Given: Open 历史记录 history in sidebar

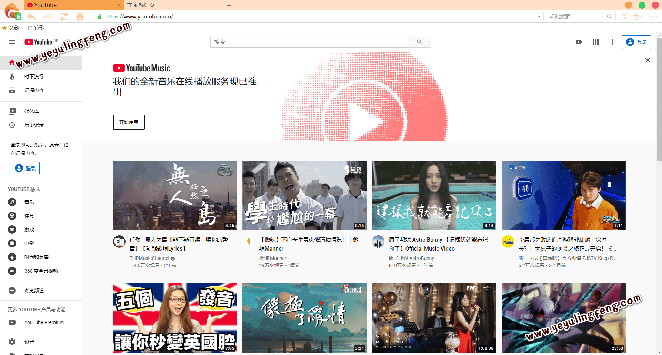Looking at the screenshot, I should click(x=41, y=125).
